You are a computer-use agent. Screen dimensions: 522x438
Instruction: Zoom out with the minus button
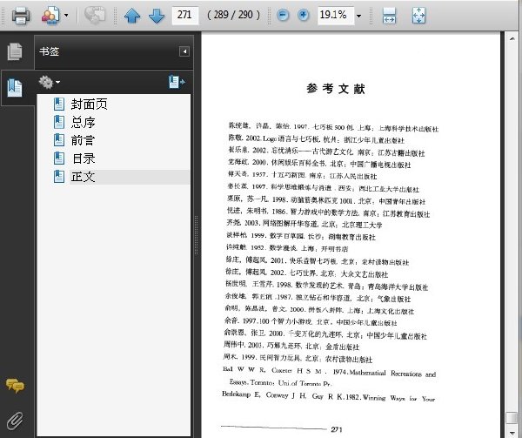click(283, 16)
